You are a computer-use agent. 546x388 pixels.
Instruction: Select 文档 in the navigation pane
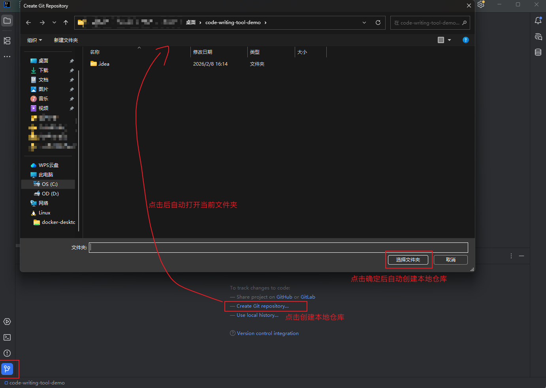43,79
